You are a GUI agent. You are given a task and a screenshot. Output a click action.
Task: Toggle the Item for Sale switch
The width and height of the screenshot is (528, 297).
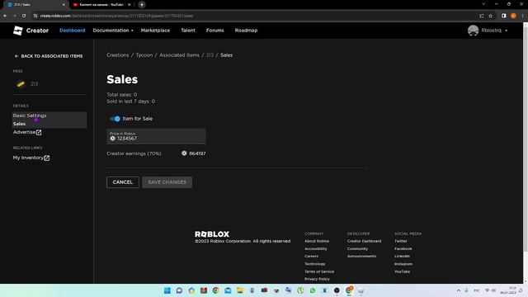coord(115,119)
